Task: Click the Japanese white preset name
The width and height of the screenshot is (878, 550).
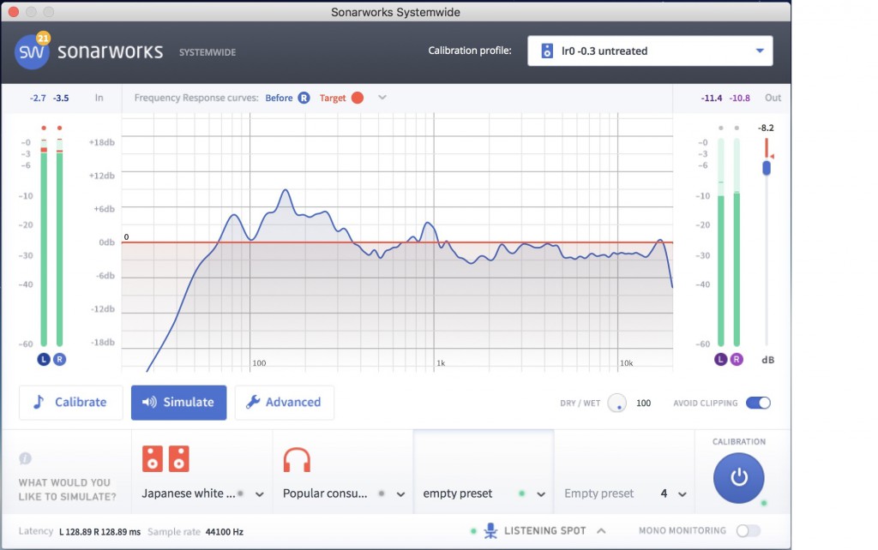Action: pyautogui.click(x=189, y=493)
